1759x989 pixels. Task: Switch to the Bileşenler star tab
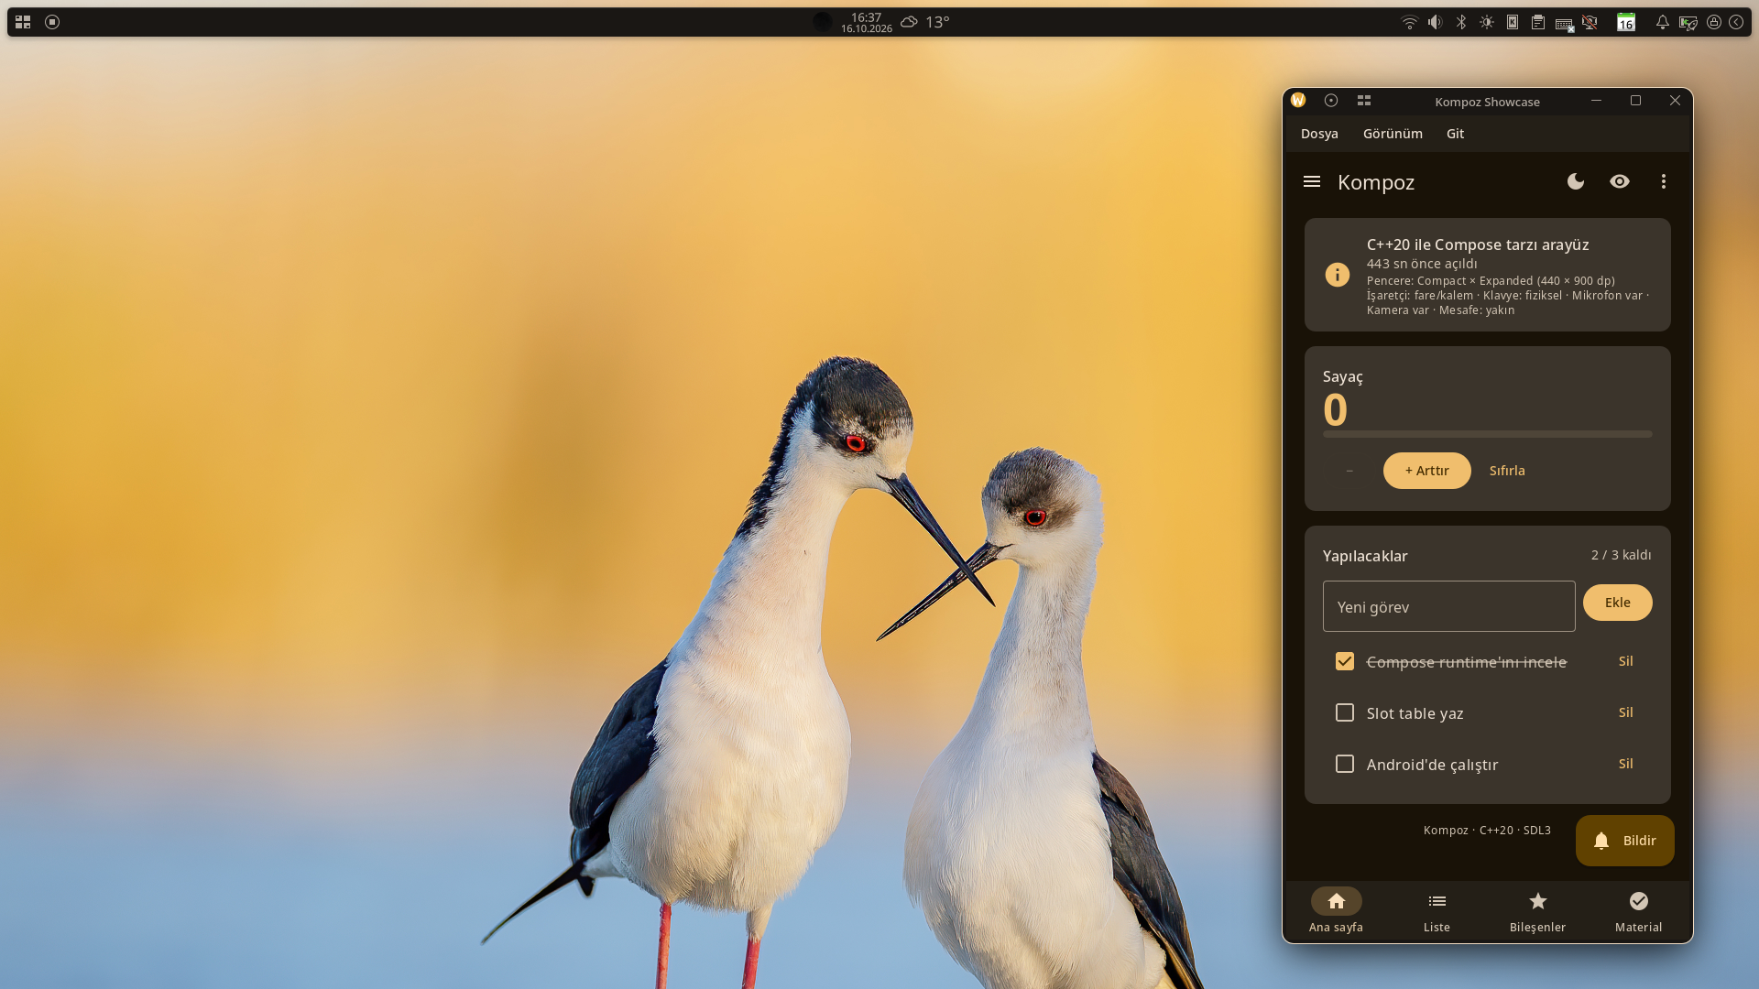click(1538, 911)
